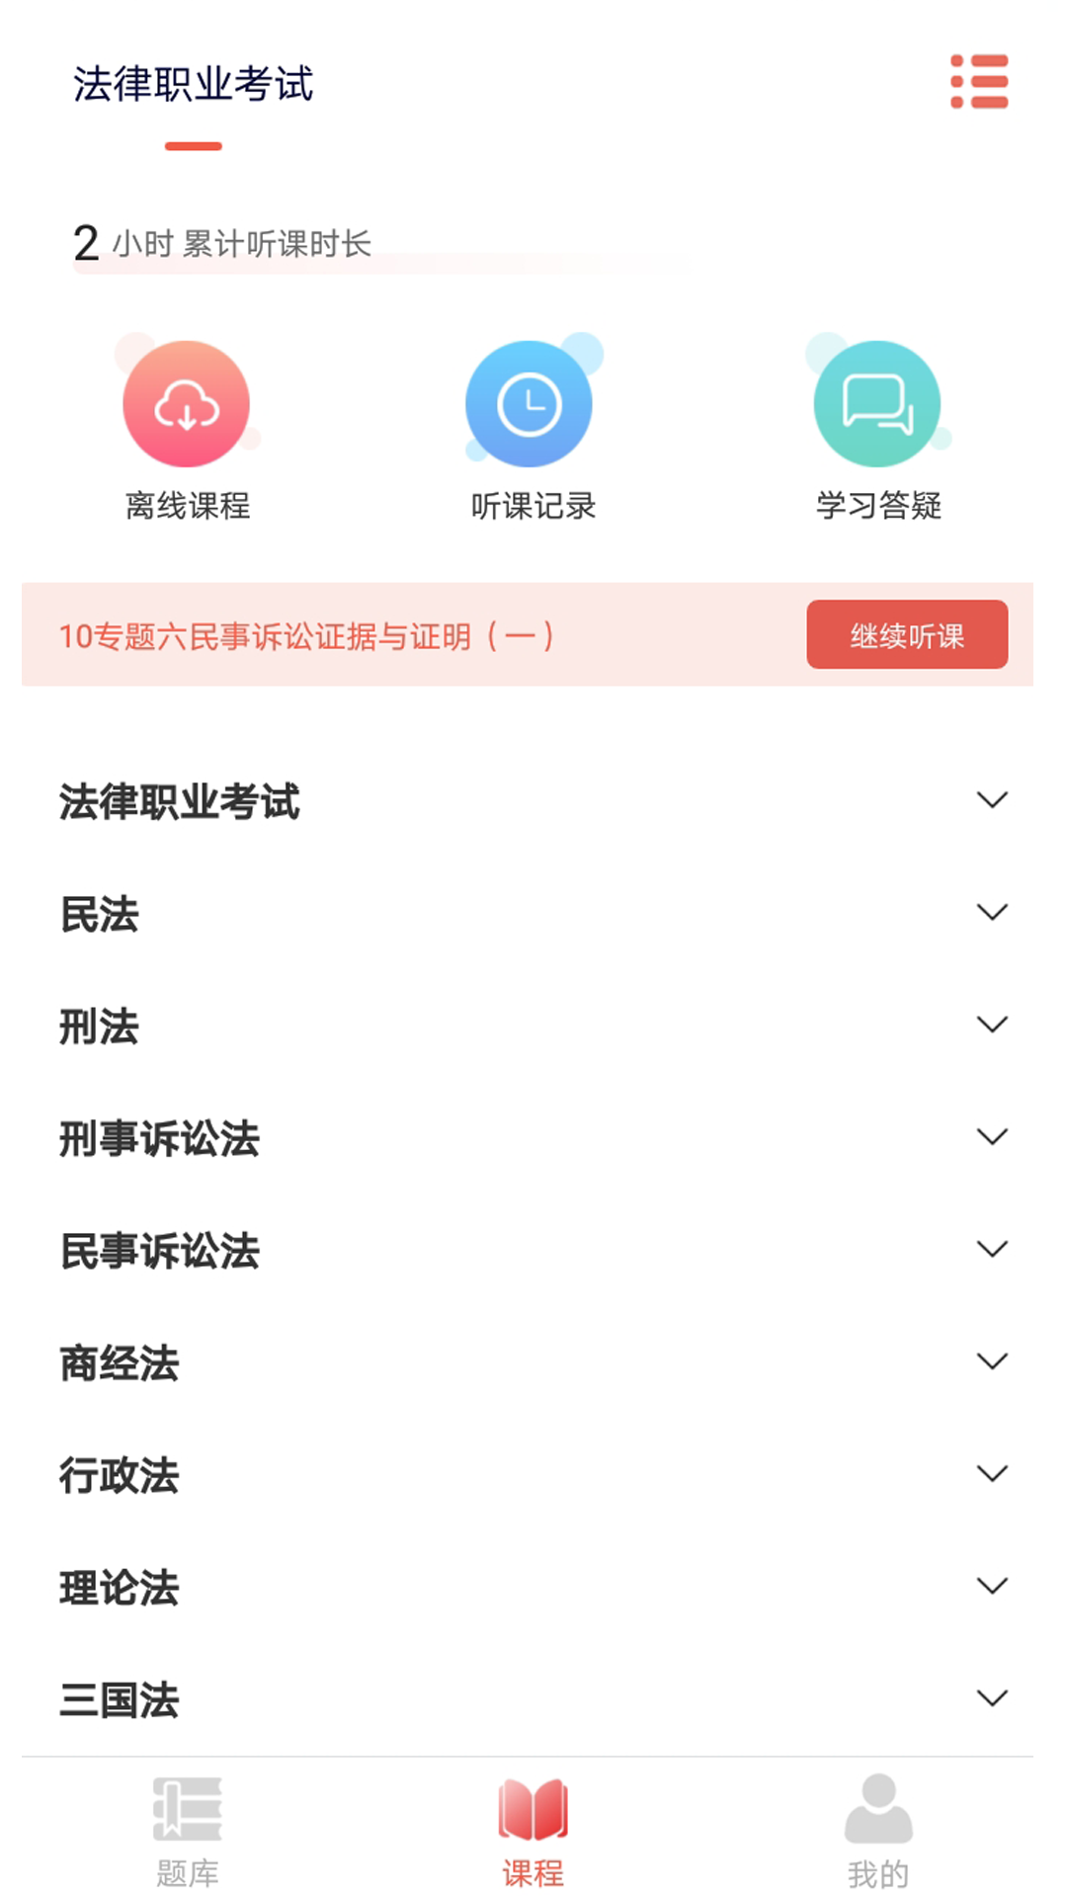Expand the 刑法 section chevron
The image size is (1067, 1897).
coord(992,1025)
